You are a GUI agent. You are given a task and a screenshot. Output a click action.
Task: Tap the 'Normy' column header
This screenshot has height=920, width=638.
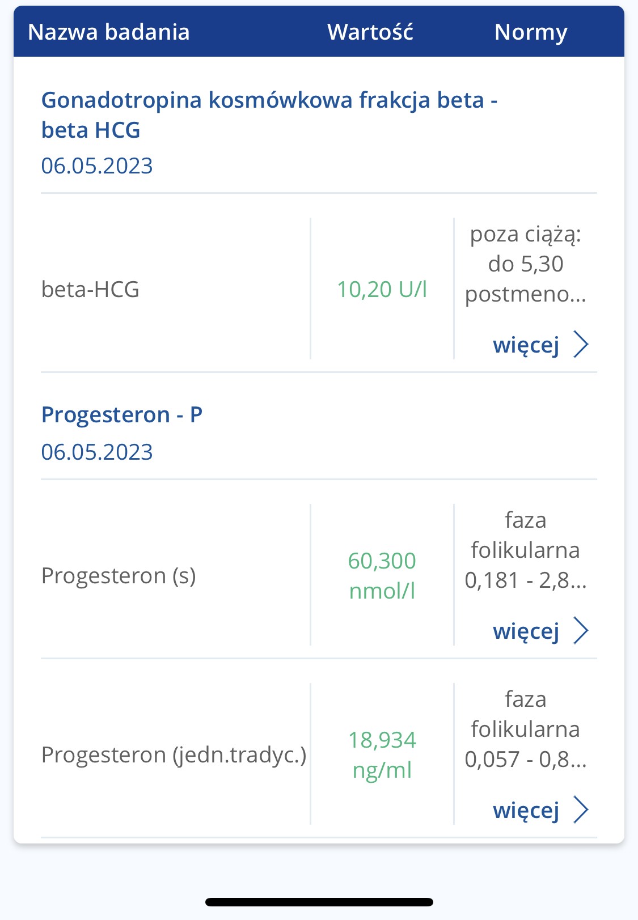(531, 32)
